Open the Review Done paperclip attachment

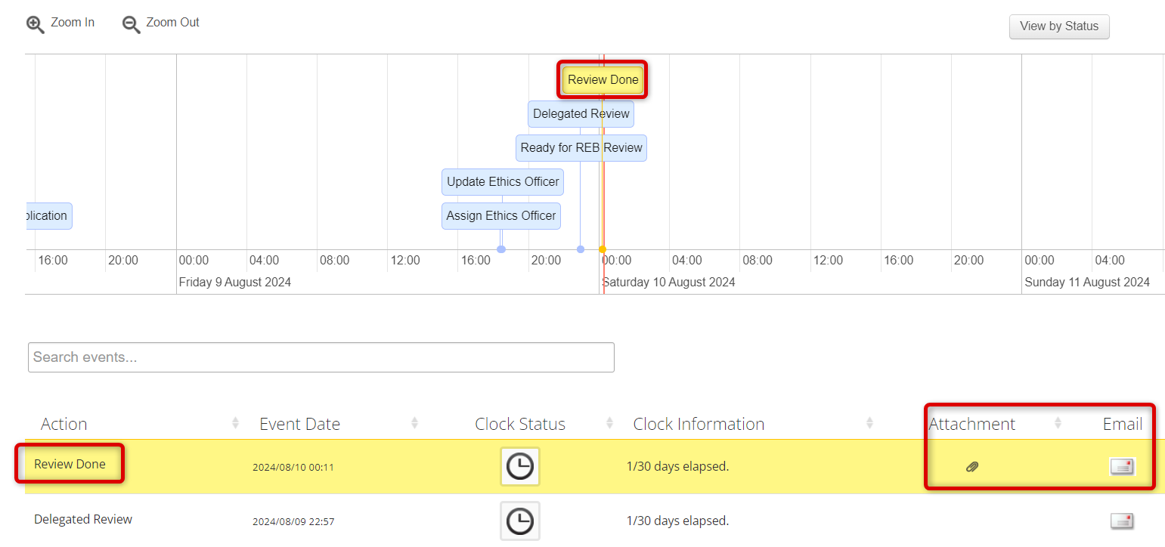972,467
